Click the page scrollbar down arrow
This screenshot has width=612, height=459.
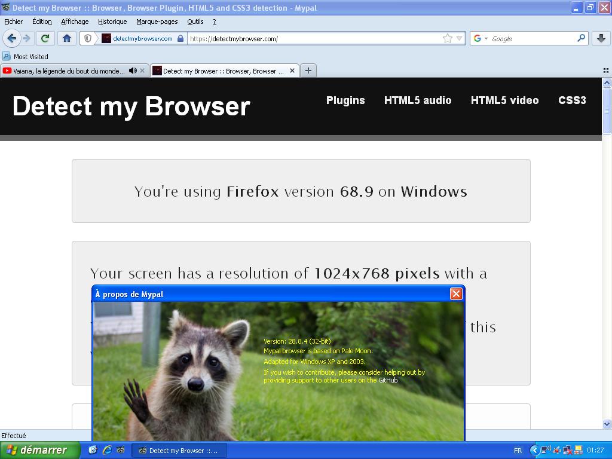pyautogui.click(x=607, y=424)
